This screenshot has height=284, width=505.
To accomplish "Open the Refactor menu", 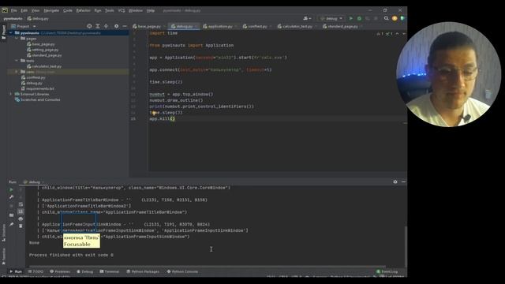I will 83,10.
